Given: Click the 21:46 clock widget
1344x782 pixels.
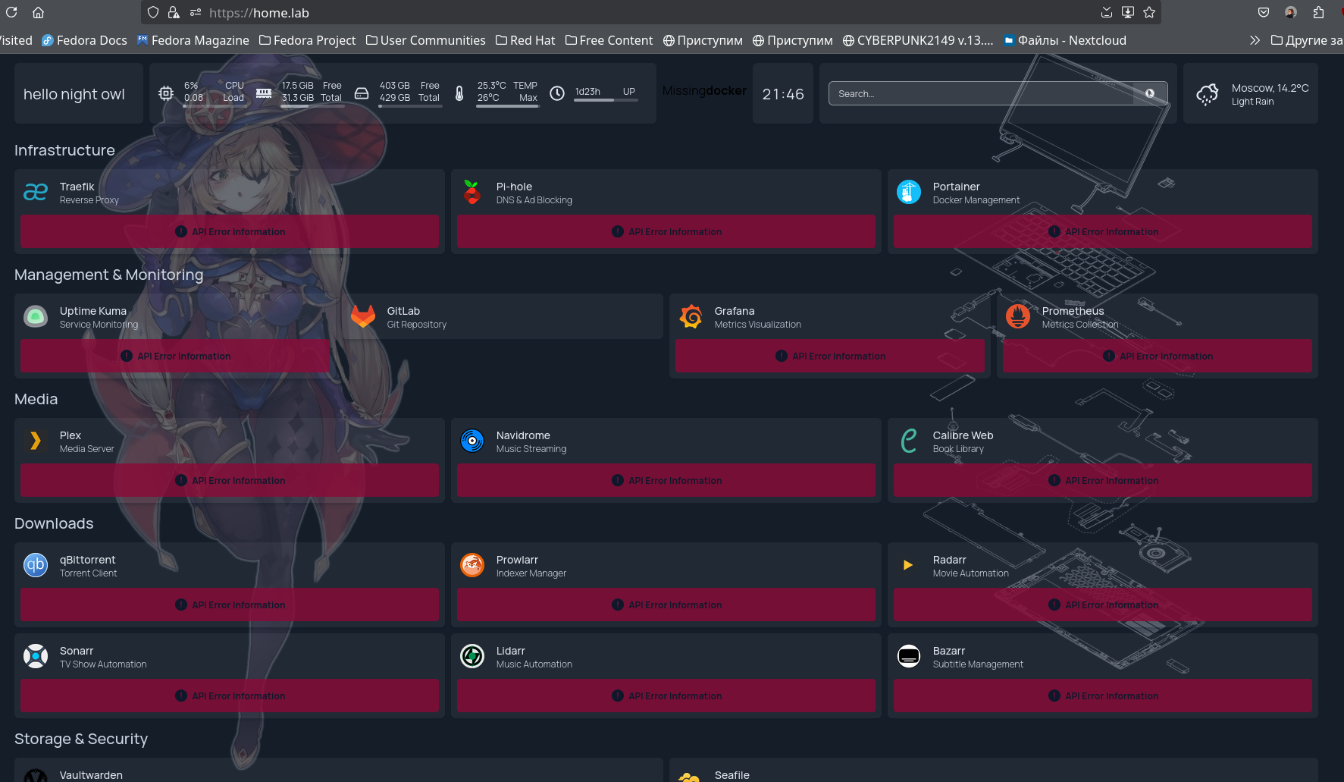Looking at the screenshot, I should pyautogui.click(x=783, y=94).
